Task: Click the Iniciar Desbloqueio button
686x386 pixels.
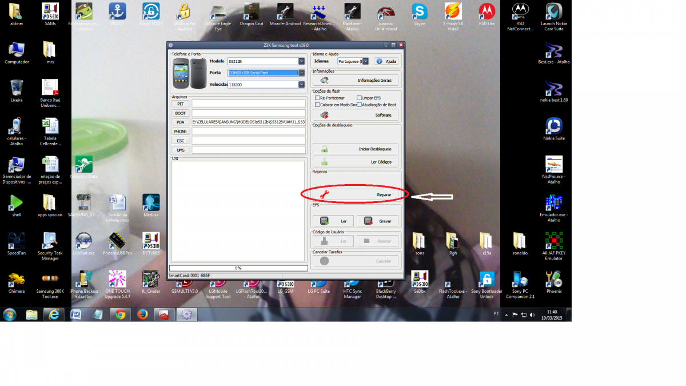Action: coord(355,149)
